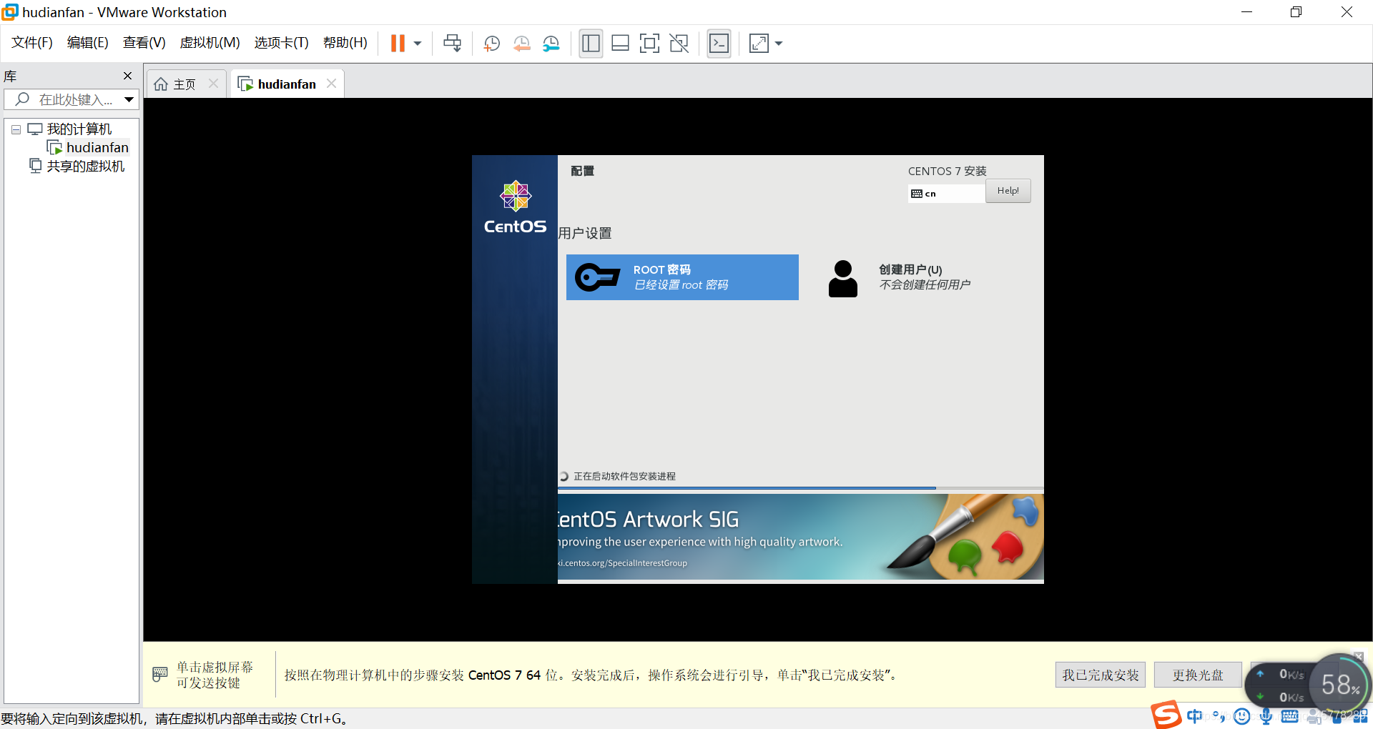The width and height of the screenshot is (1373, 729).
Task: Open the 选项卡(T) menu
Action: click(281, 43)
